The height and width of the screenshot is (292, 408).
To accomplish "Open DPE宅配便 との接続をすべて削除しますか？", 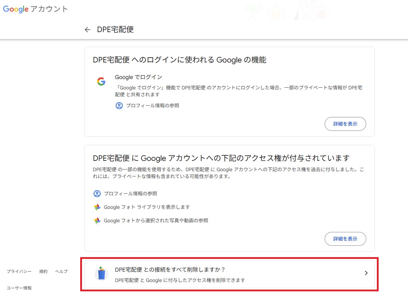I will [230, 274].
